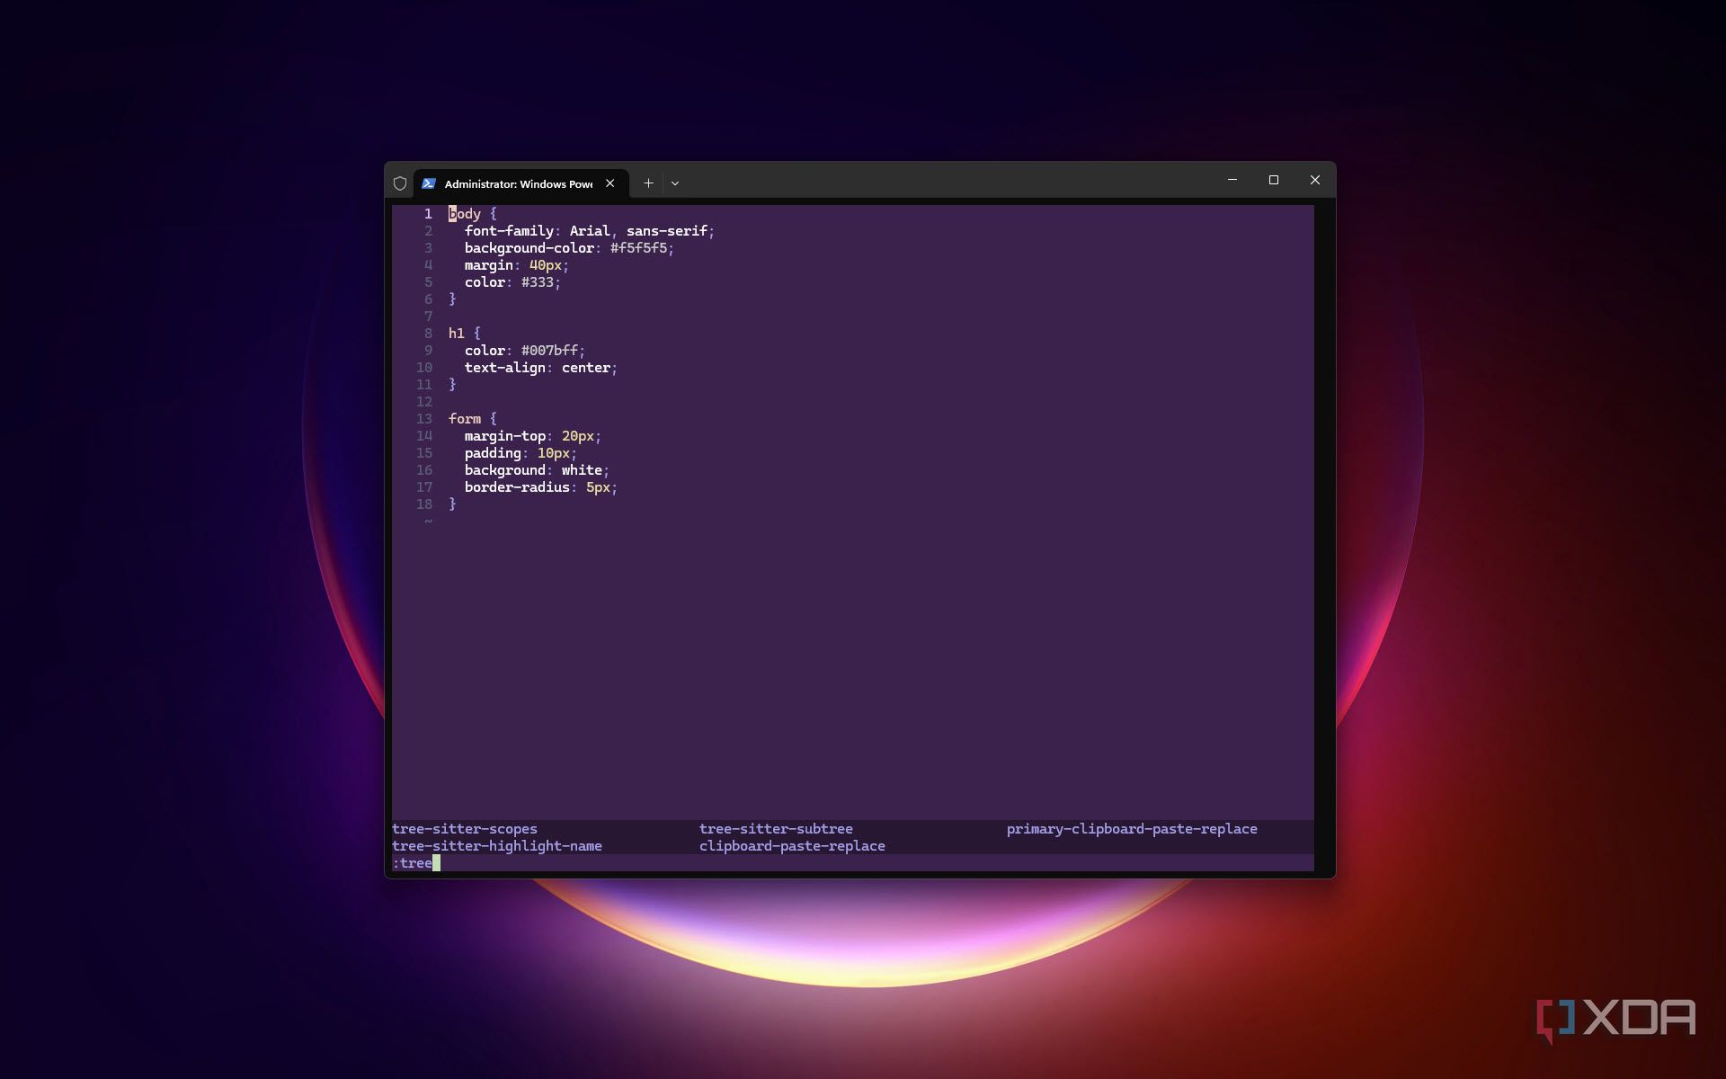Click the PowerShell icon on the tab

pyautogui.click(x=429, y=183)
